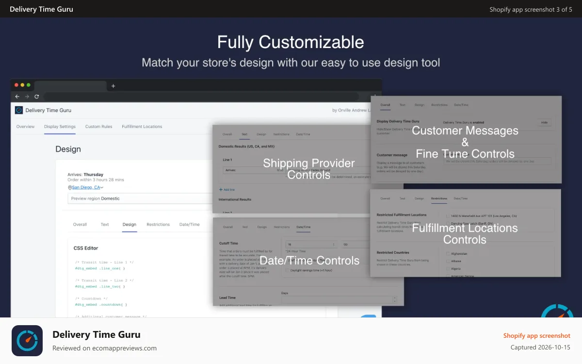This screenshot has height=364, width=582.
Task: Select the Display Settings navigation tab
Action: (60, 127)
